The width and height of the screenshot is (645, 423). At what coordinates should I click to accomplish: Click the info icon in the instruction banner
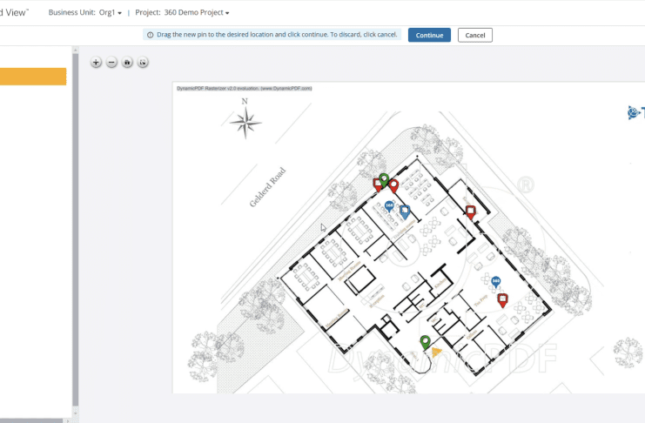point(150,35)
